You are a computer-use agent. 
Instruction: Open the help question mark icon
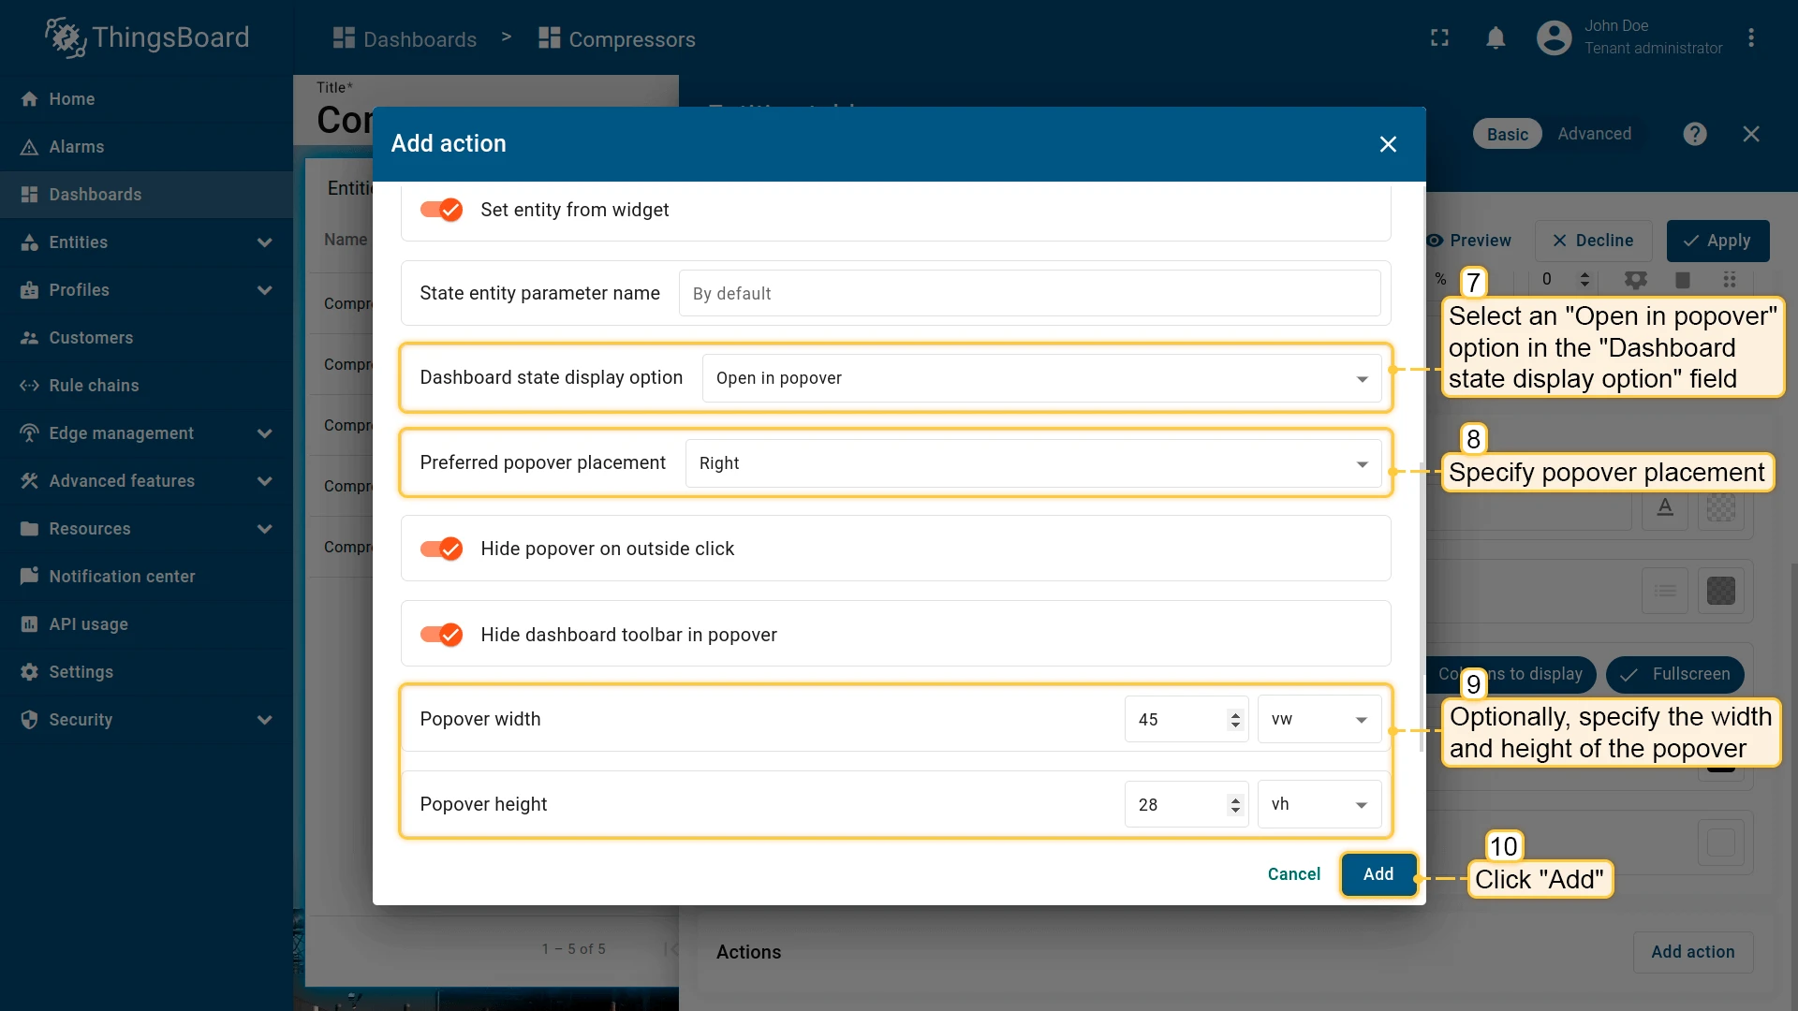[1694, 134]
